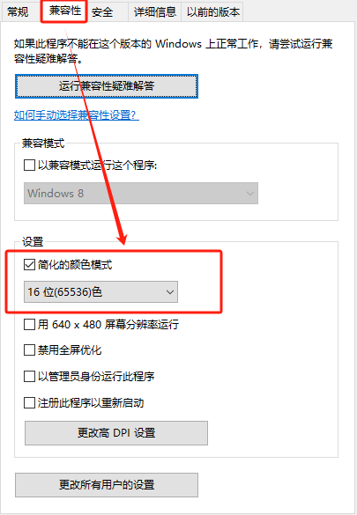The height and width of the screenshot is (515, 357).
Task: Enable 以兼容模式运行这个程序 checkbox
Action: pos(30,165)
